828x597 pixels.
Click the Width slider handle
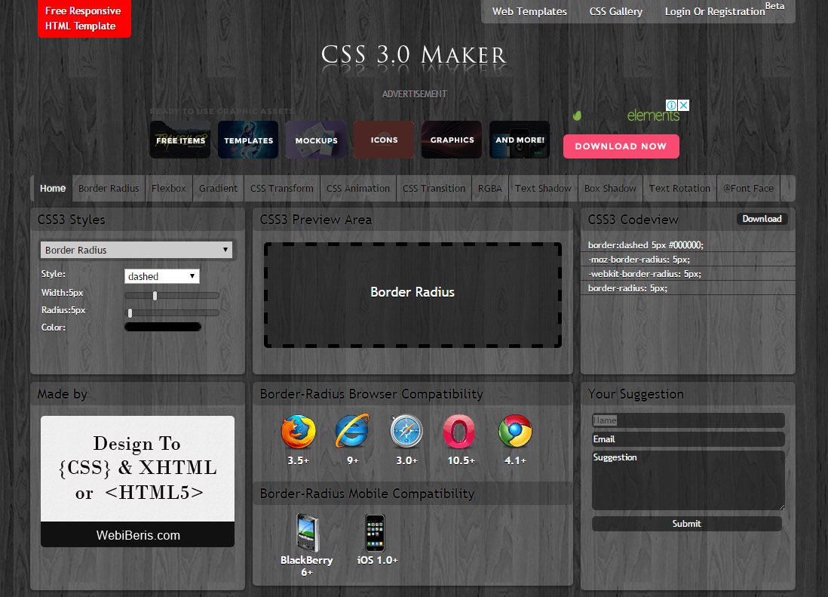click(x=155, y=296)
